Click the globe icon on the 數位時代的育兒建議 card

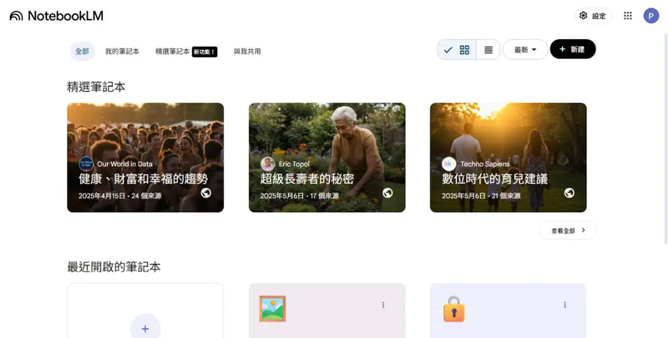569,193
